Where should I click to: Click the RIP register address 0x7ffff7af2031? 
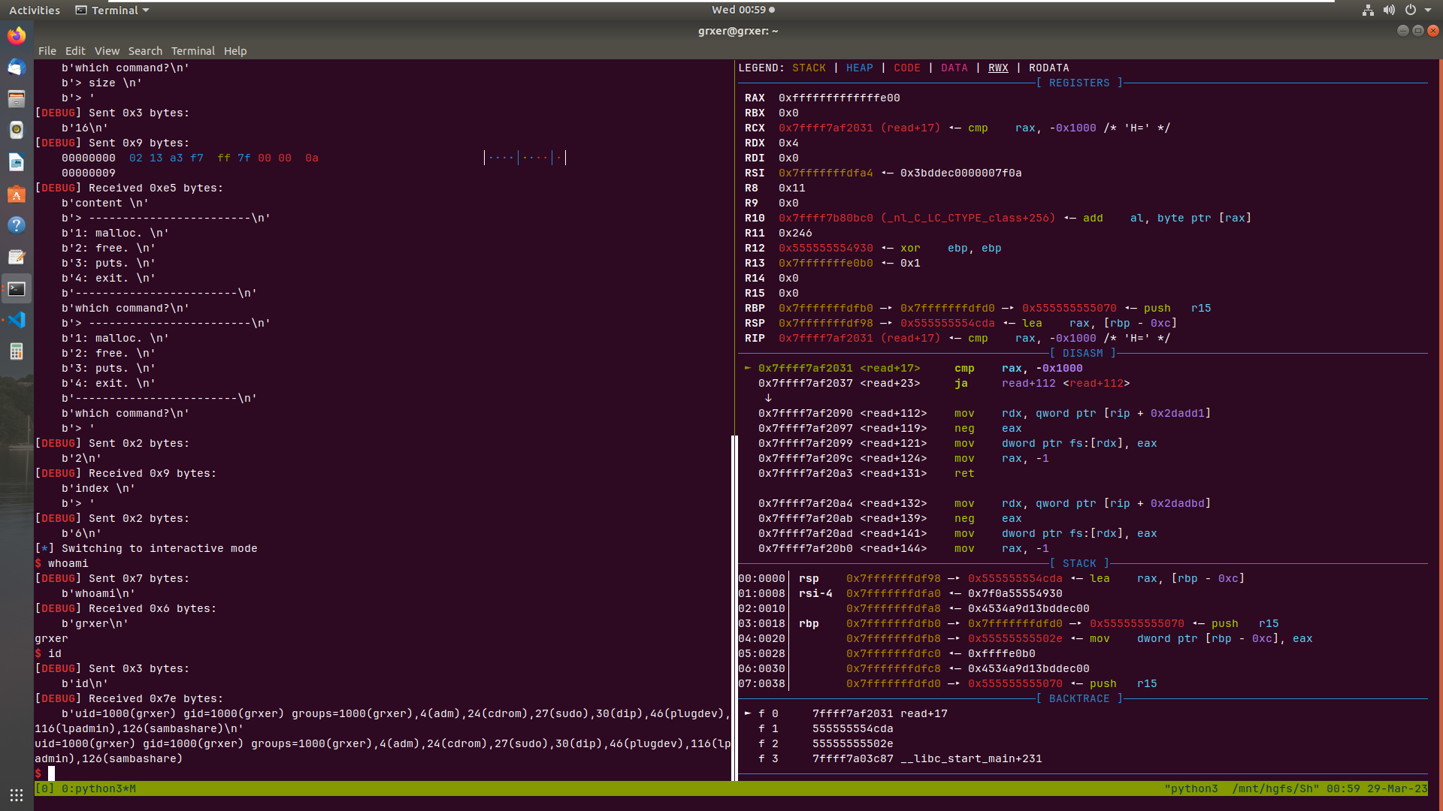[x=826, y=338]
